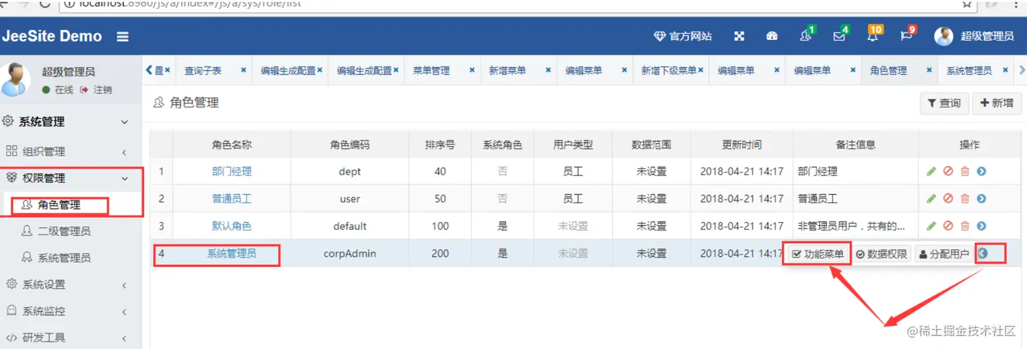Close the 新增下级菜单 tab
This screenshot has width=1027, height=349.
tap(701, 70)
